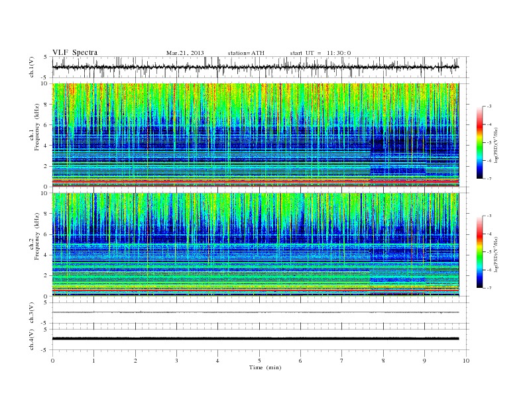Viewport: 525px width, 405px height.
Task: Click the "VLF Spectra" plot title
Action: pos(75,52)
